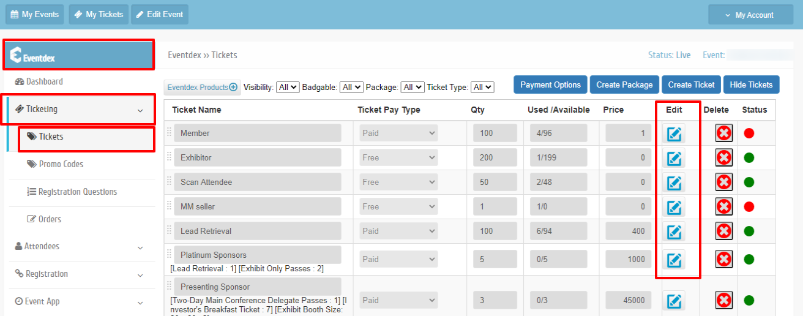This screenshot has height=316, width=803.
Task: Open the Visibility filter dropdown
Action: 288,88
